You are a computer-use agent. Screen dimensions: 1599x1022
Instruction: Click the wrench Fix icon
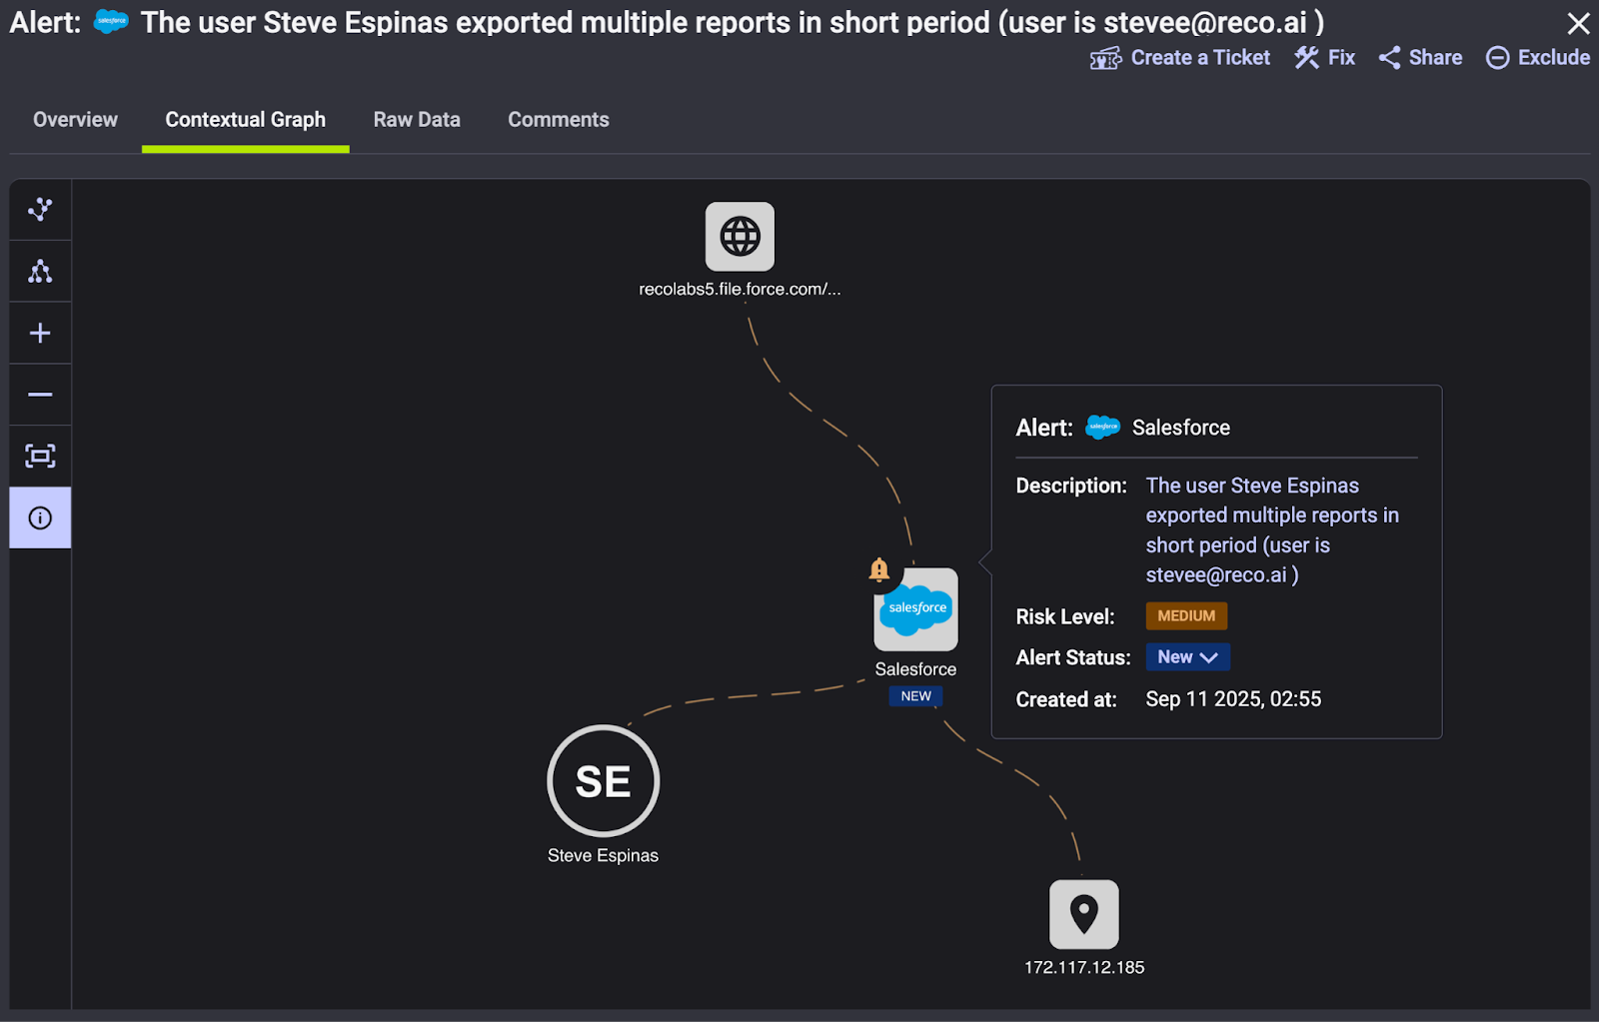[x=1306, y=58]
